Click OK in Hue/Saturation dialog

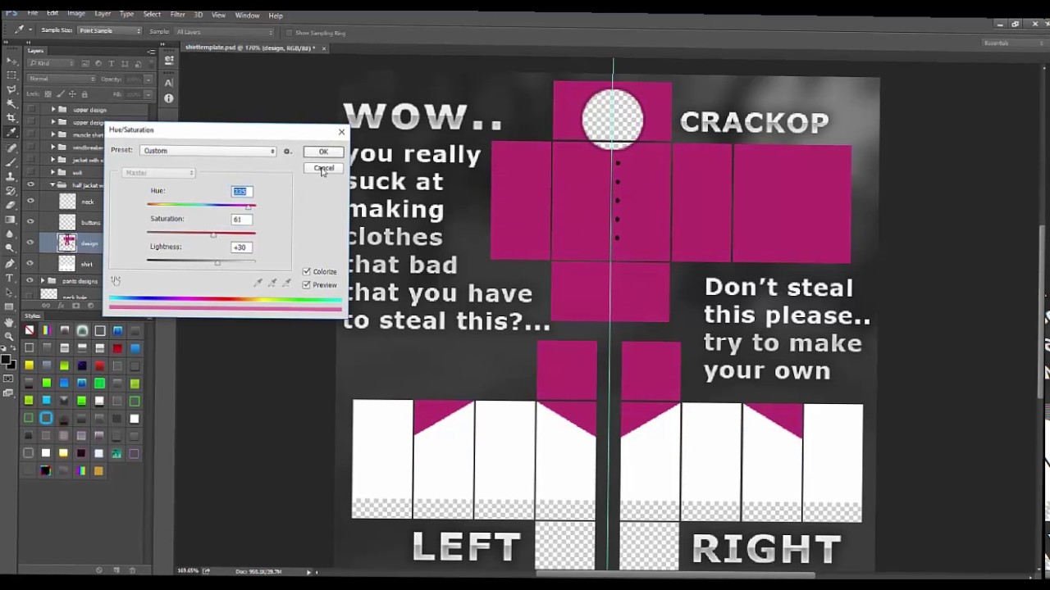(x=323, y=152)
